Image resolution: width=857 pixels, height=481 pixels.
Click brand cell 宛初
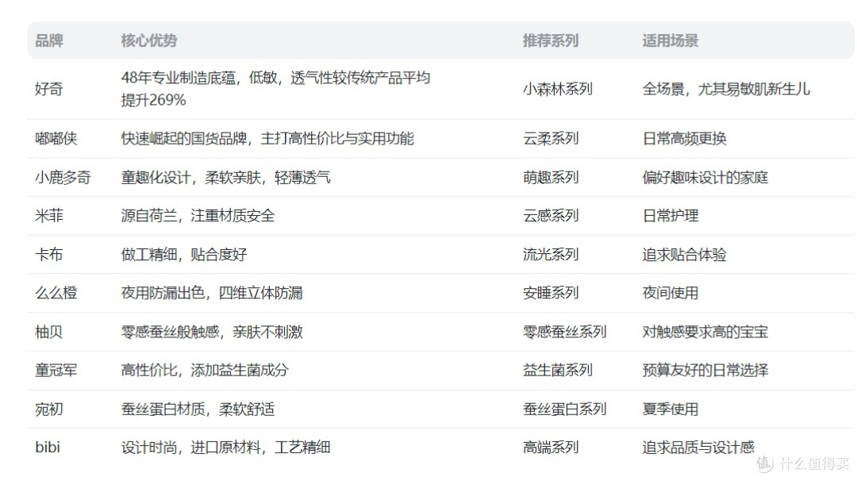49,409
